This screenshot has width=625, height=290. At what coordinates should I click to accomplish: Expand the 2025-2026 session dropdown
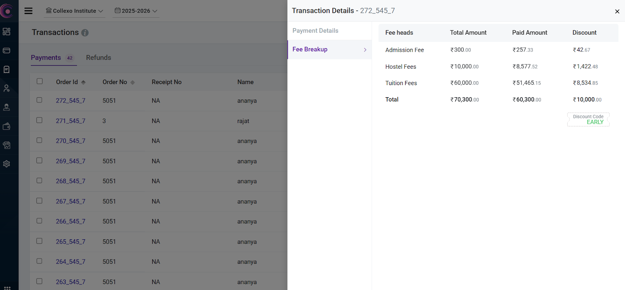tap(136, 11)
